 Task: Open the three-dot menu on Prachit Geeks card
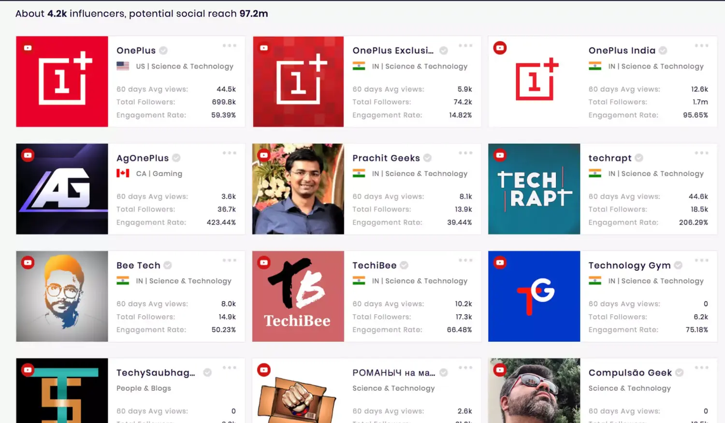[x=465, y=153]
